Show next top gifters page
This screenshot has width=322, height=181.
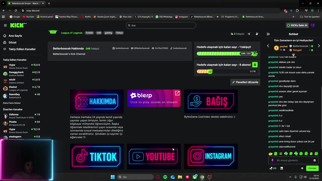(319, 46)
